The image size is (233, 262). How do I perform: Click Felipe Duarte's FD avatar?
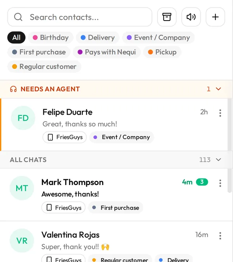(23, 118)
